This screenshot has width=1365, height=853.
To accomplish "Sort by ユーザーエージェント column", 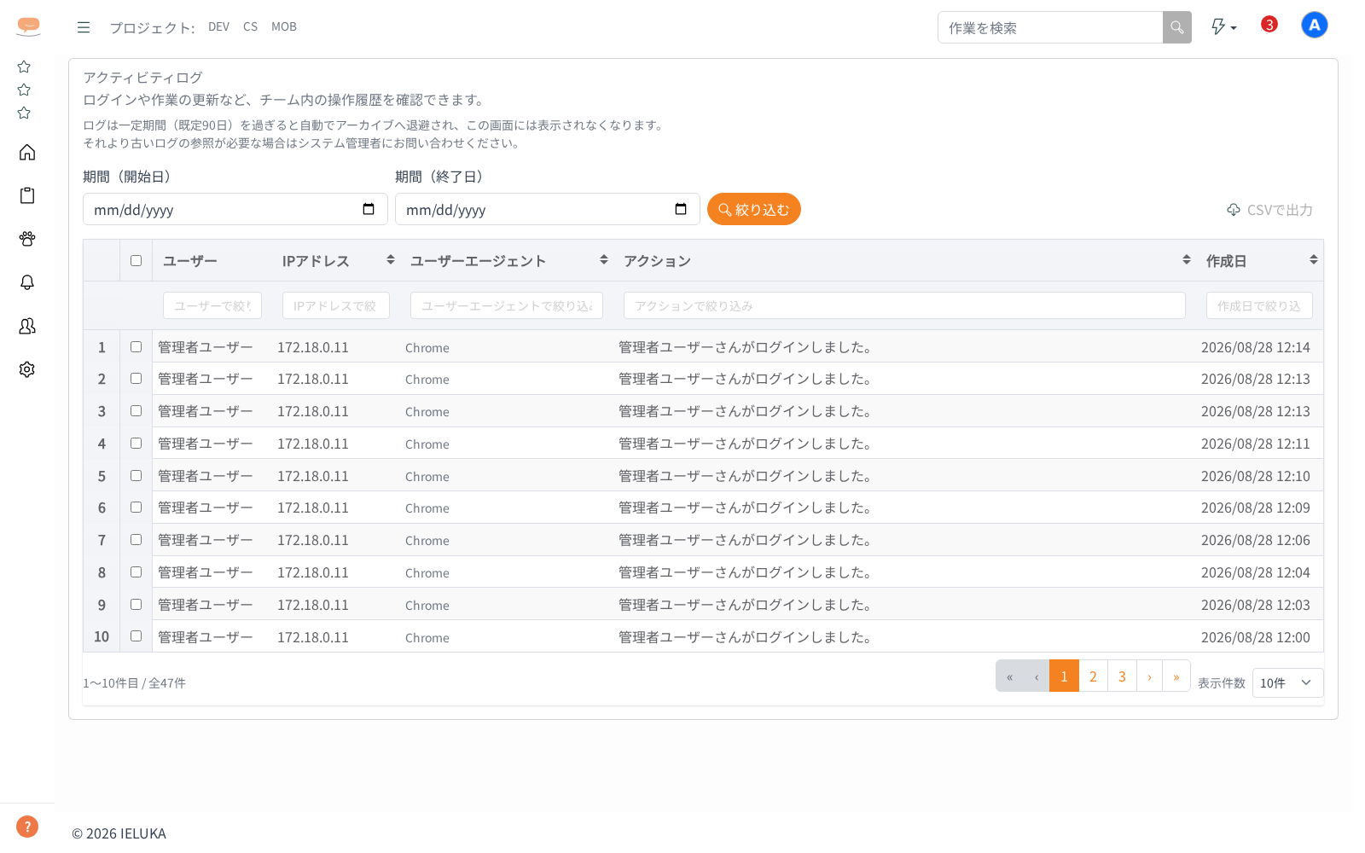I will point(604,260).
